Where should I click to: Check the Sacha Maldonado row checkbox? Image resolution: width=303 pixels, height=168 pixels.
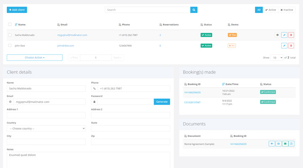10,35
